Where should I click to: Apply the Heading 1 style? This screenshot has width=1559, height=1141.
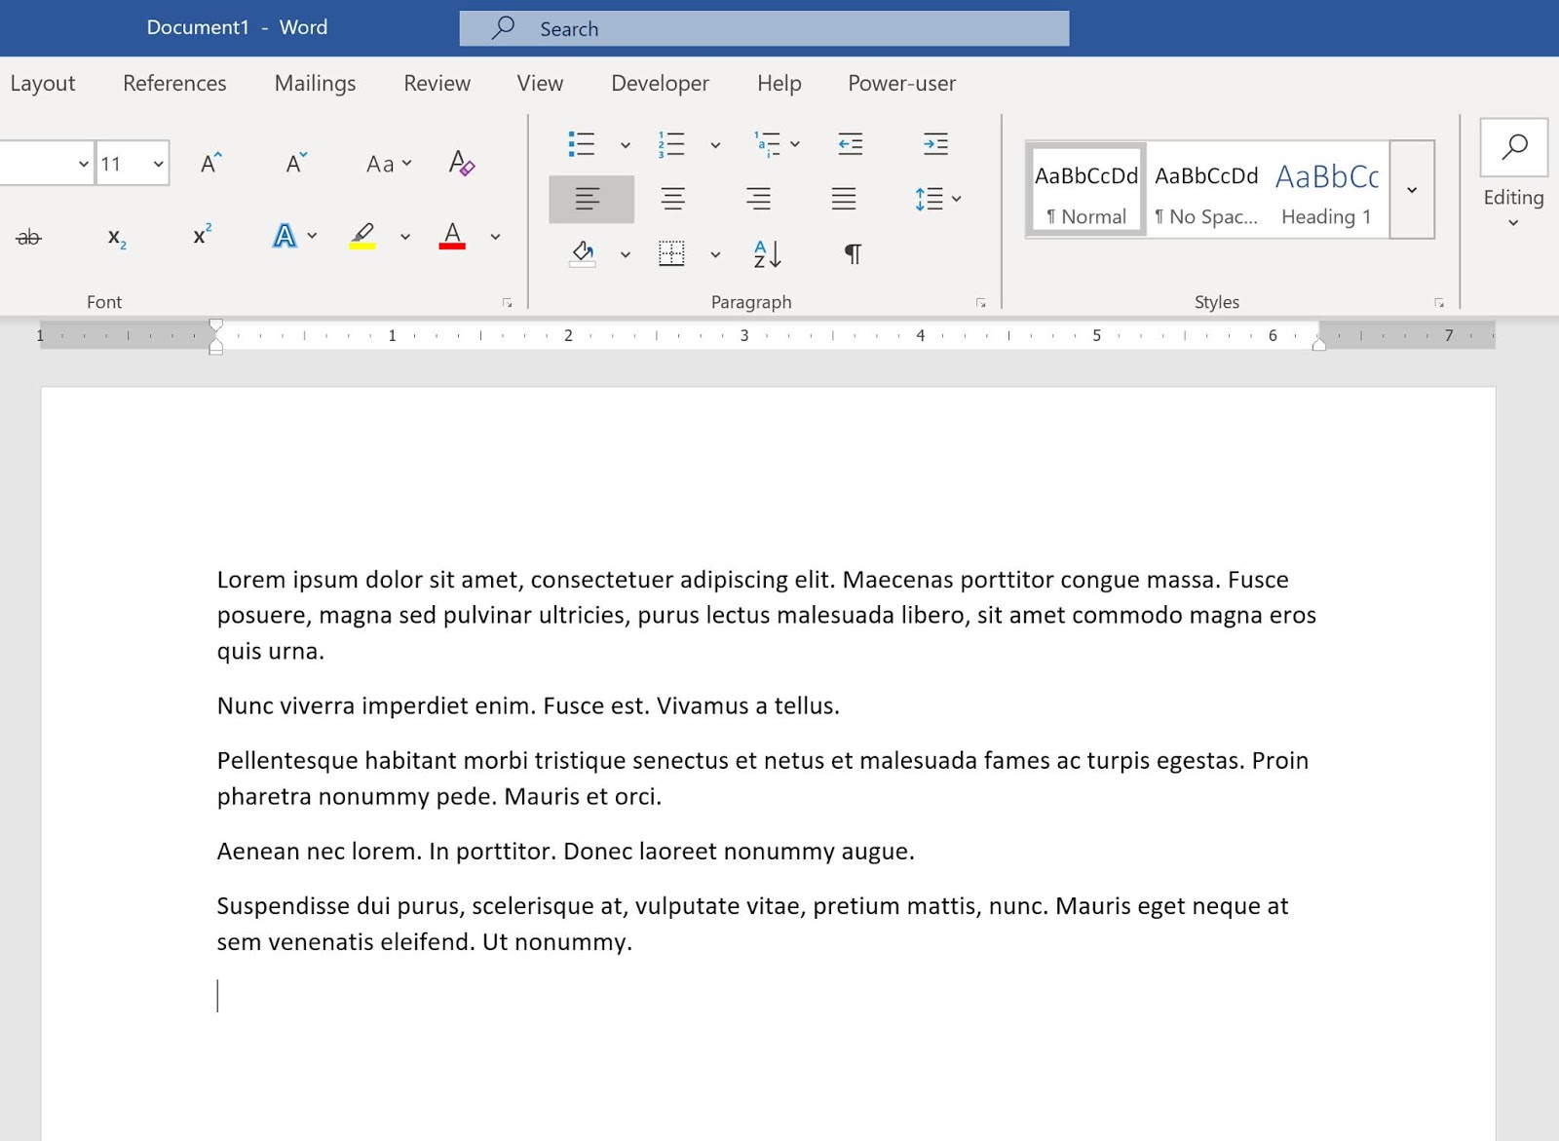pyautogui.click(x=1325, y=190)
